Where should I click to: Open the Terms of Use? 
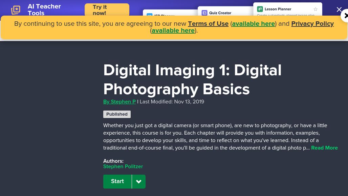pos(208,24)
